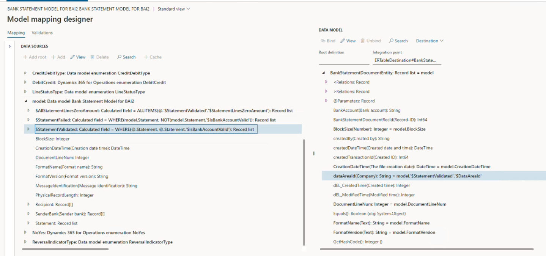This screenshot has height=256, width=546.
Task: Click the Add root plus icon
Action: pos(25,57)
